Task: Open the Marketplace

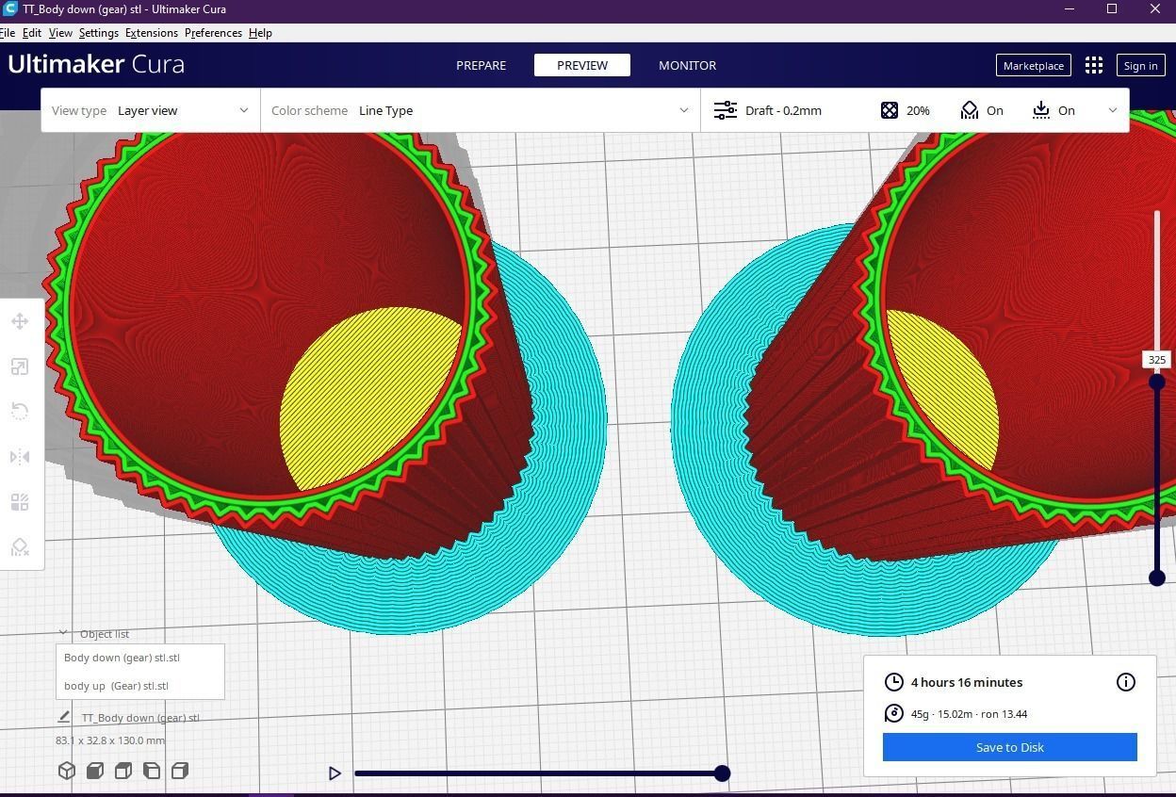Action: [x=1033, y=65]
